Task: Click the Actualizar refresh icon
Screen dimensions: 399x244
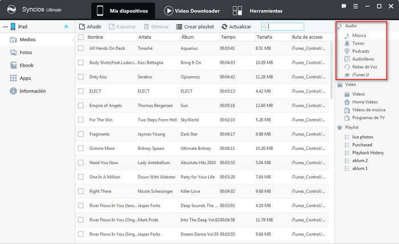Action: 225,27
